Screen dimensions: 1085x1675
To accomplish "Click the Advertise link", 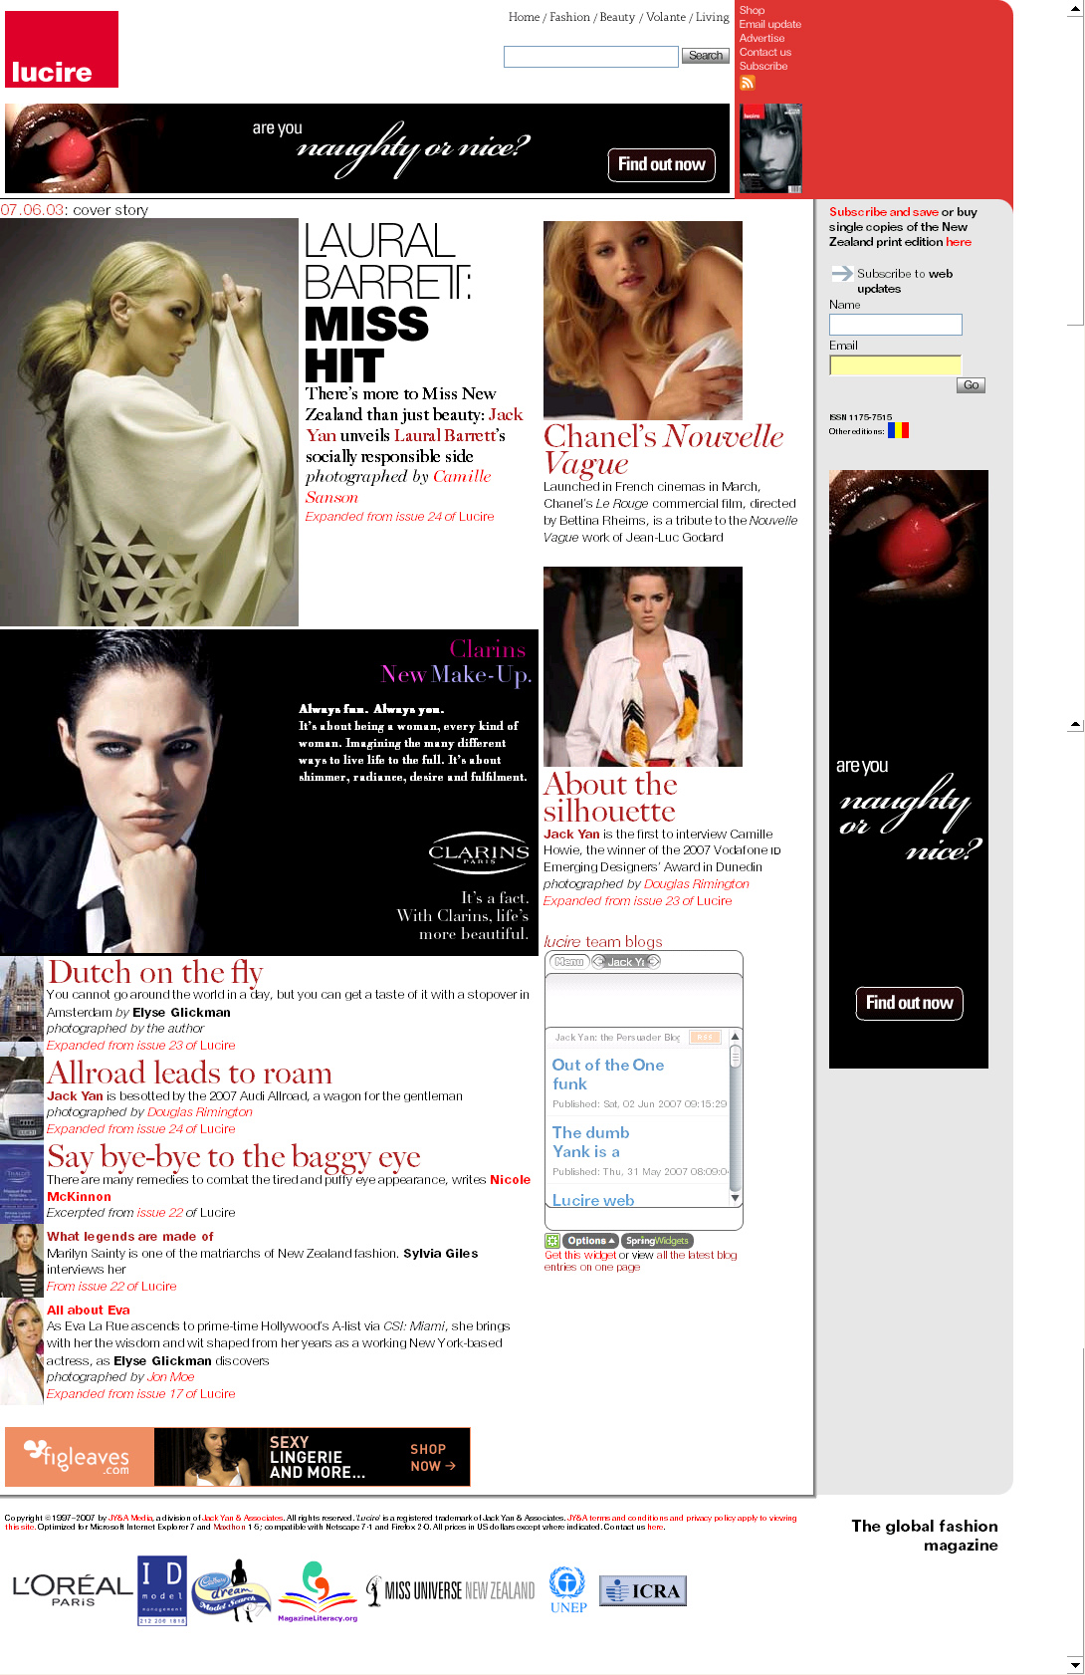I will pyautogui.click(x=761, y=38).
